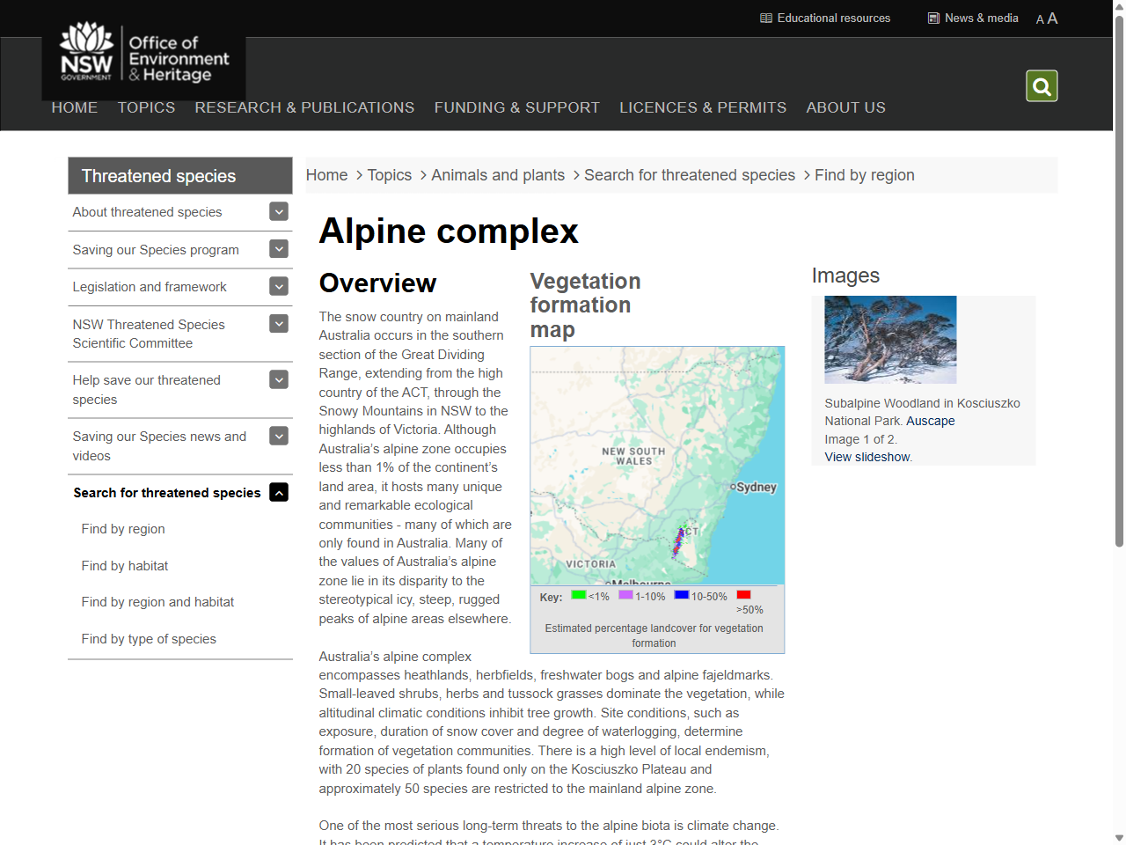Open Educational resources via its icon
The width and height of the screenshot is (1126, 845).
click(766, 18)
